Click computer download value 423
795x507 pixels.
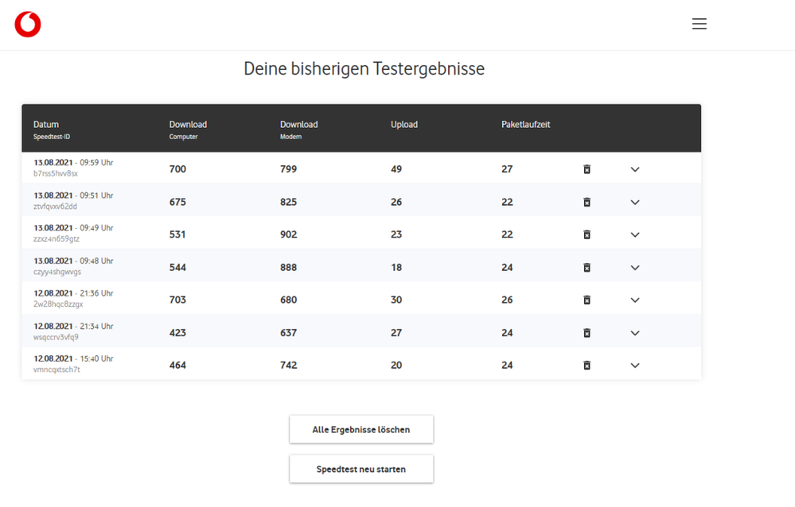click(177, 333)
